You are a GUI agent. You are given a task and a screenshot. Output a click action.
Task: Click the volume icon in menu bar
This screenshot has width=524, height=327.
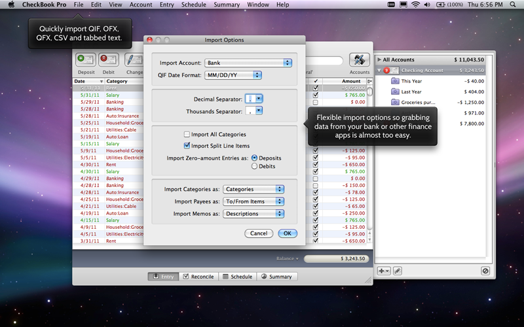(427, 5)
